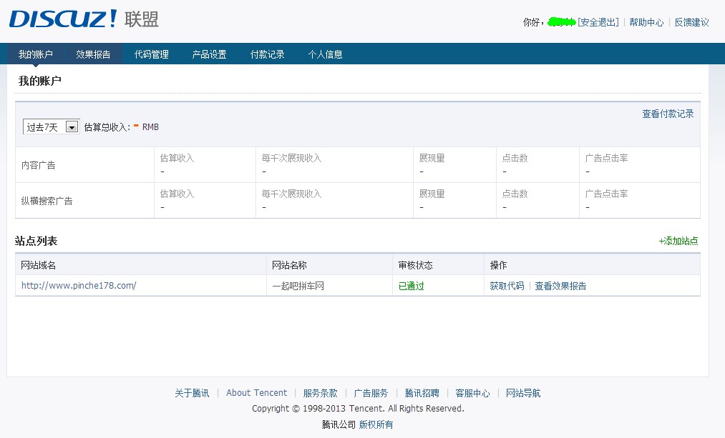This screenshot has width=725, height=438.
Task: Open the 客服中心 footer link
Action: click(472, 393)
